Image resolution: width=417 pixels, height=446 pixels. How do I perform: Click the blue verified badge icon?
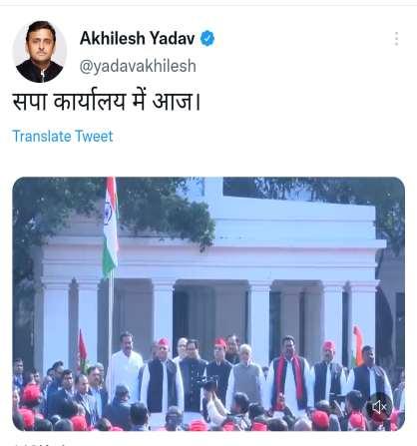pyautogui.click(x=208, y=38)
